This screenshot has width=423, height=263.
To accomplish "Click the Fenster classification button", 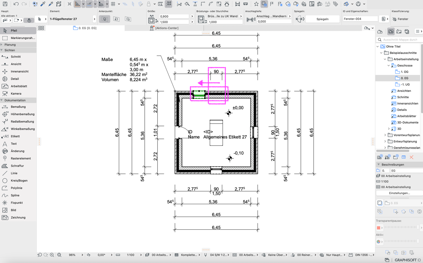I will click(400, 19).
